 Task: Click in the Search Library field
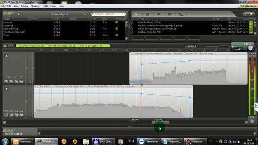point(108,14)
